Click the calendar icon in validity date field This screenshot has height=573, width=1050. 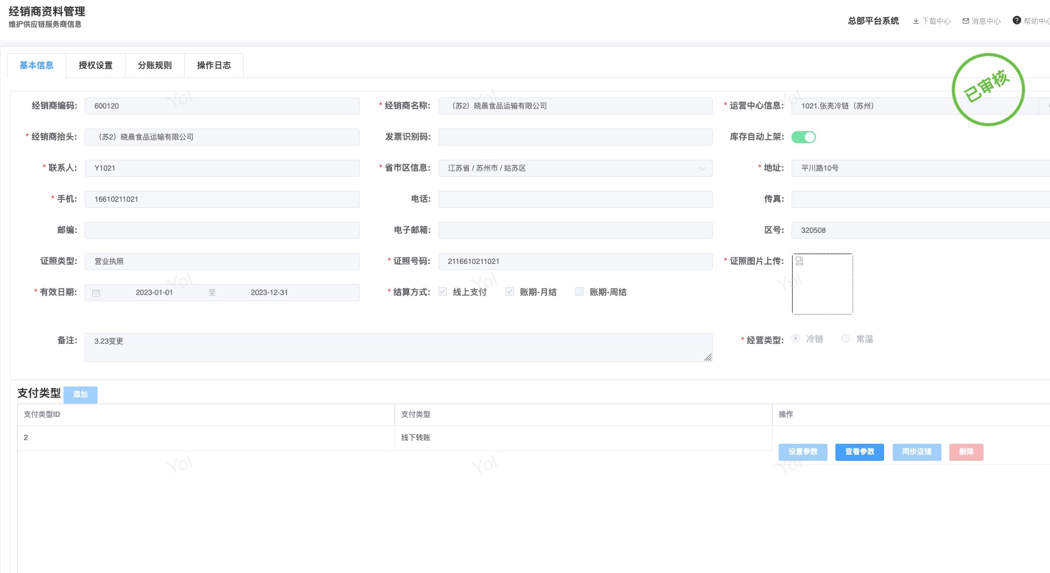point(96,293)
